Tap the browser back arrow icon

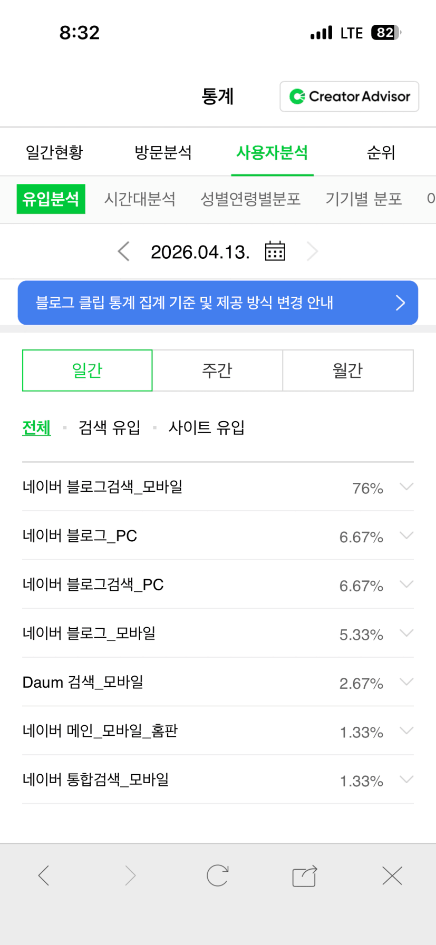(44, 875)
